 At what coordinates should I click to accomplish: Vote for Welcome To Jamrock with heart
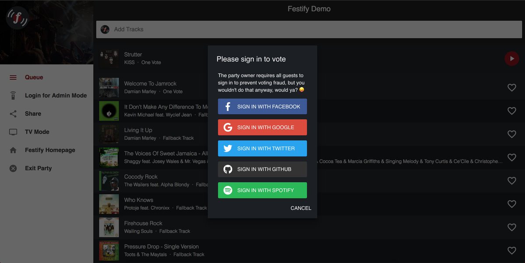512,88
